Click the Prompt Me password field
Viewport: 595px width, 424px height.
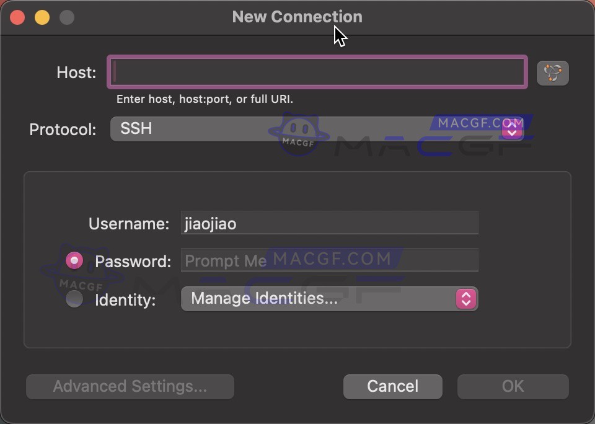click(329, 260)
